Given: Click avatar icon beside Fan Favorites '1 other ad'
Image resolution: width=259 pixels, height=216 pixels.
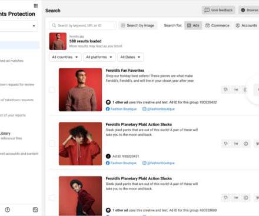Looking at the screenshot, I should click(108, 102).
